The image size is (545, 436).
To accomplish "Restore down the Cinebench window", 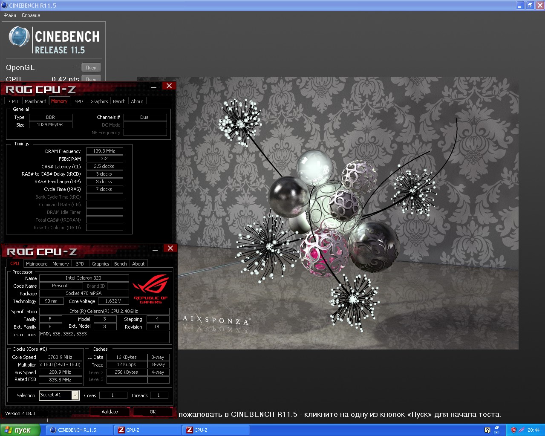I will (x=530, y=6).
